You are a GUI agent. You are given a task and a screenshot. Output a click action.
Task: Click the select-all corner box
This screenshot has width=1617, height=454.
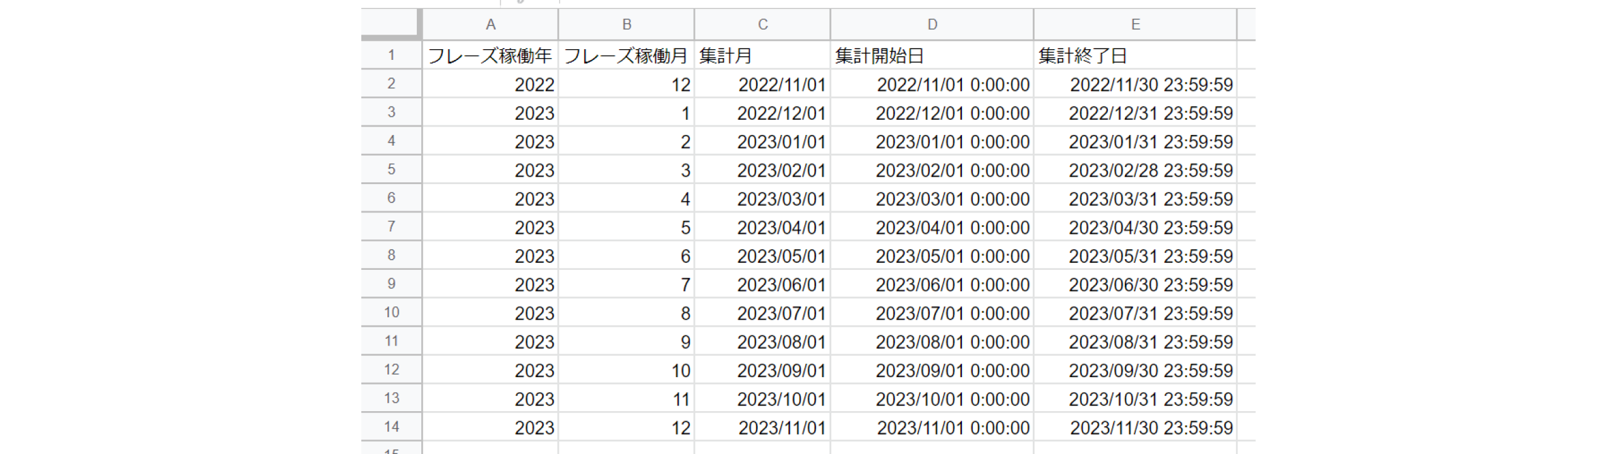point(390,24)
